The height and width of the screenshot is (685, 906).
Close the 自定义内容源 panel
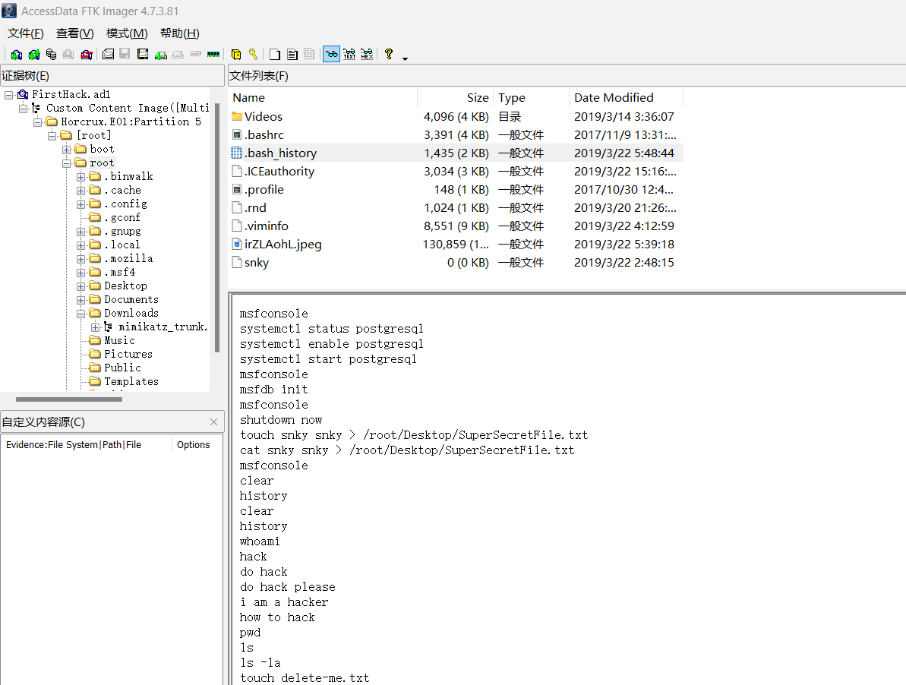click(x=214, y=422)
